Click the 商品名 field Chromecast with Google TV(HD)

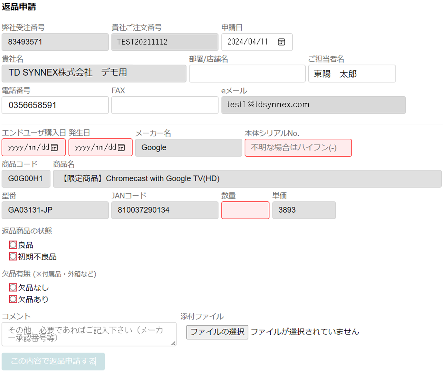tap(247, 179)
